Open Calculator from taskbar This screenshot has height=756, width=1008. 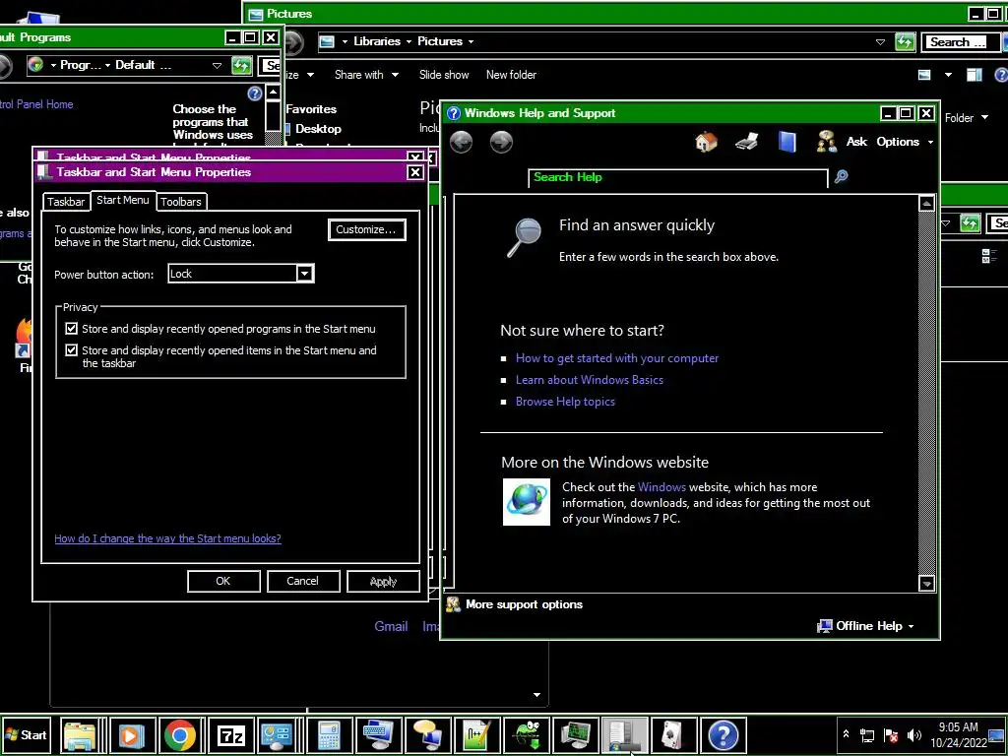(329, 734)
